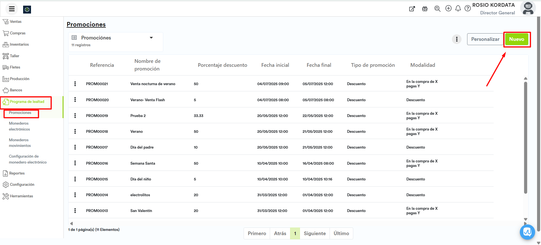Image resolution: width=541 pixels, height=245 pixels.
Task: Open Inventarios in the sidebar
Action: 19,45
